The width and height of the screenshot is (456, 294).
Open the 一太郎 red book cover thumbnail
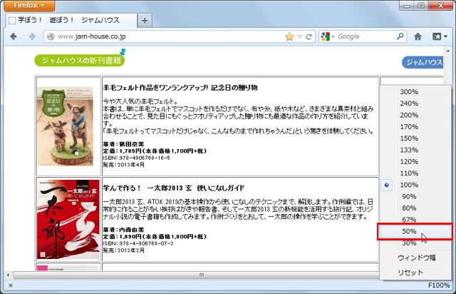(x=68, y=219)
